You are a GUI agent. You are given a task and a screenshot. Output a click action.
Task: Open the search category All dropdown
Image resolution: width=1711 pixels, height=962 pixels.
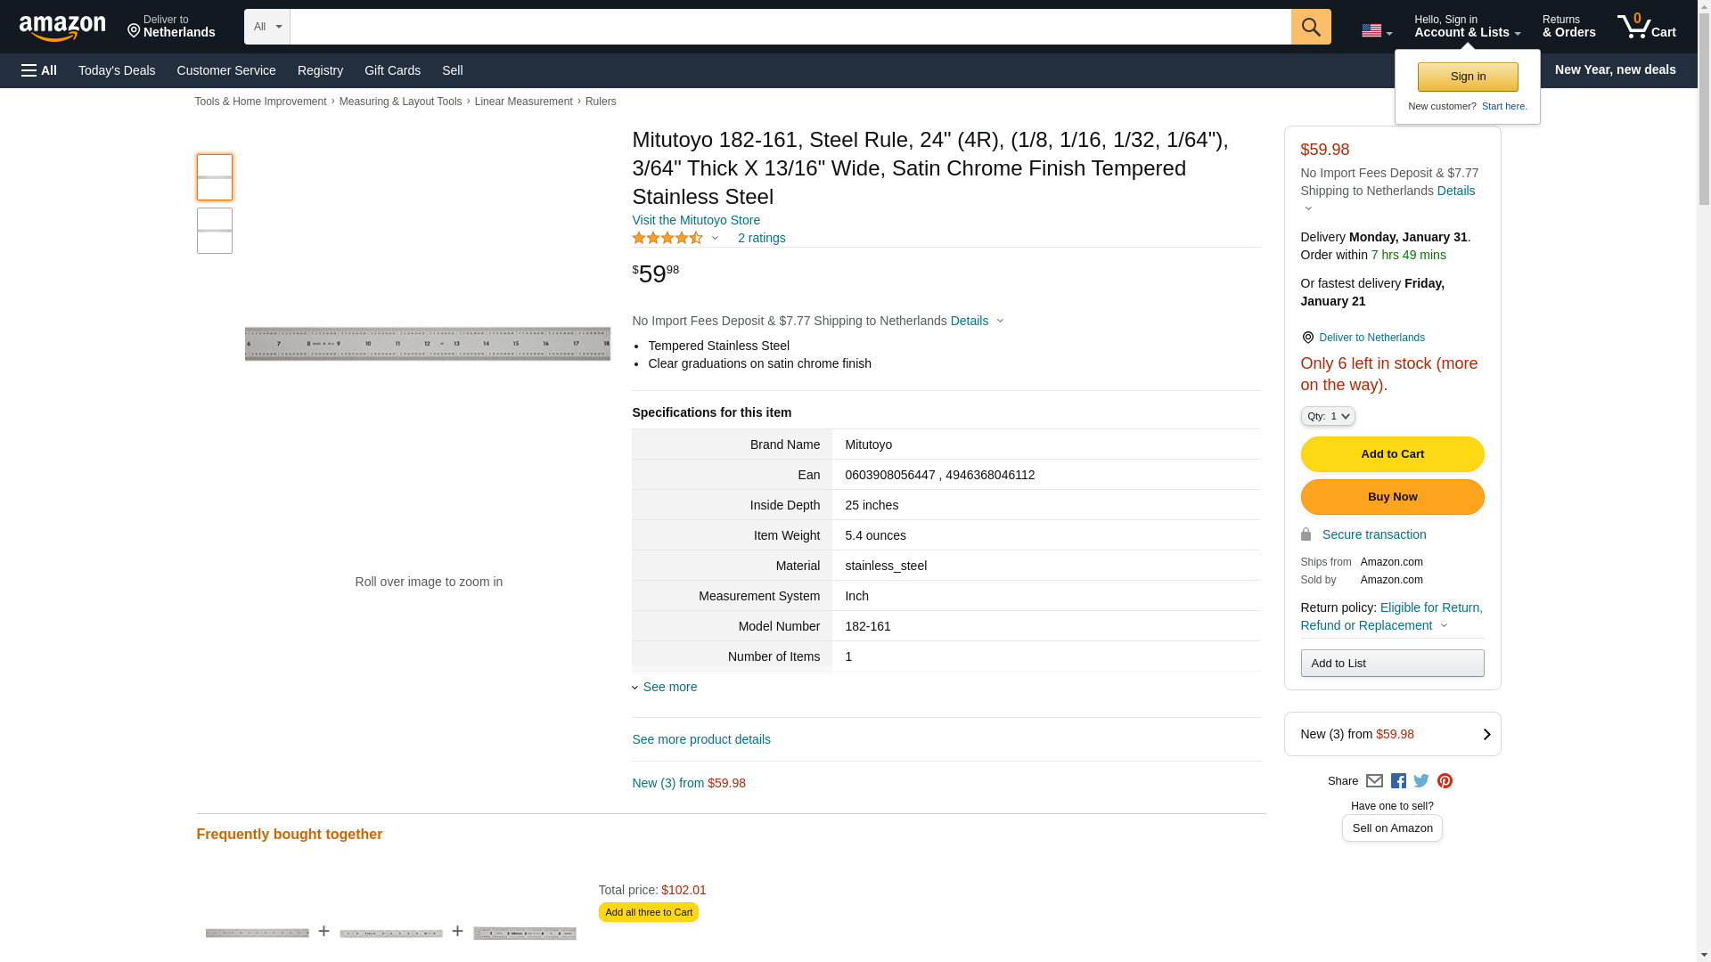coord(266,27)
